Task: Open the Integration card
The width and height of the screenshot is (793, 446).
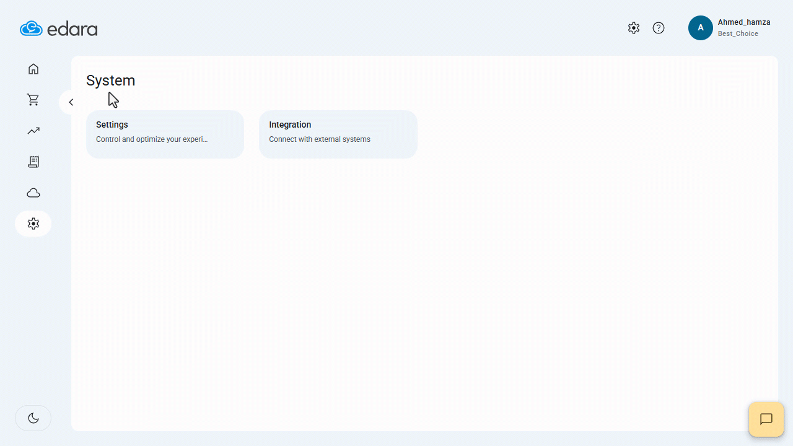Action: [x=338, y=134]
